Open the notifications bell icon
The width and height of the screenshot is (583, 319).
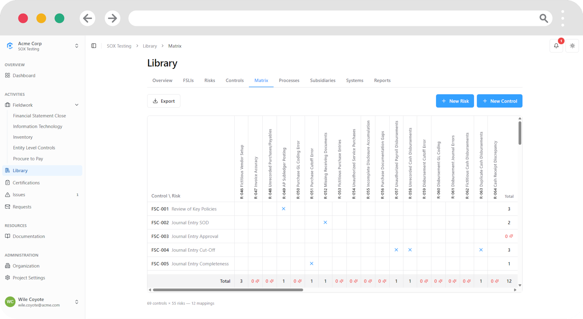(556, 46)
